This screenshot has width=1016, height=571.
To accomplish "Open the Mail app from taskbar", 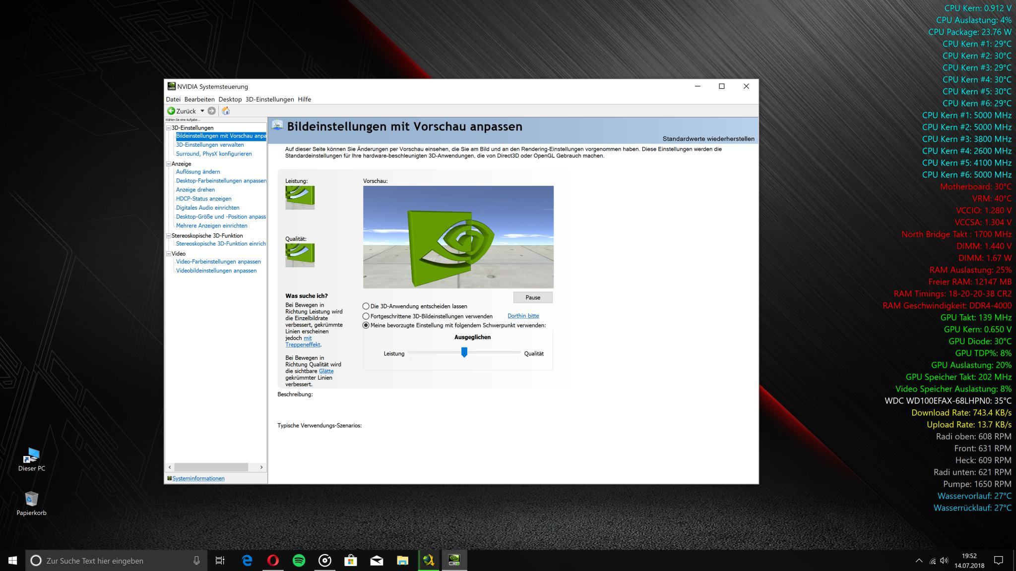I will tap(377, 561).
